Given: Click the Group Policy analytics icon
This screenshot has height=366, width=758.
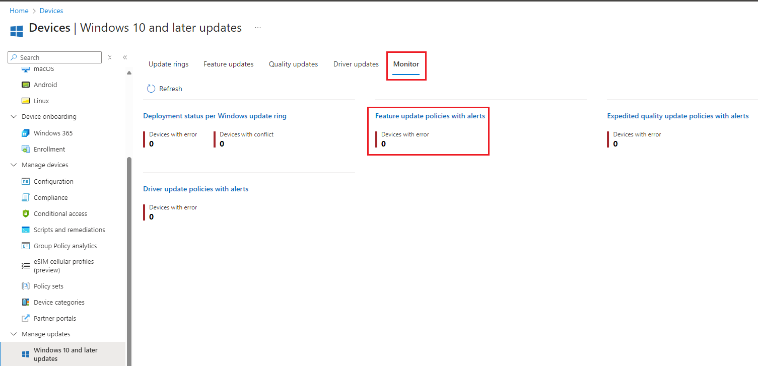Looking at the screenshot, I should 26,246.
